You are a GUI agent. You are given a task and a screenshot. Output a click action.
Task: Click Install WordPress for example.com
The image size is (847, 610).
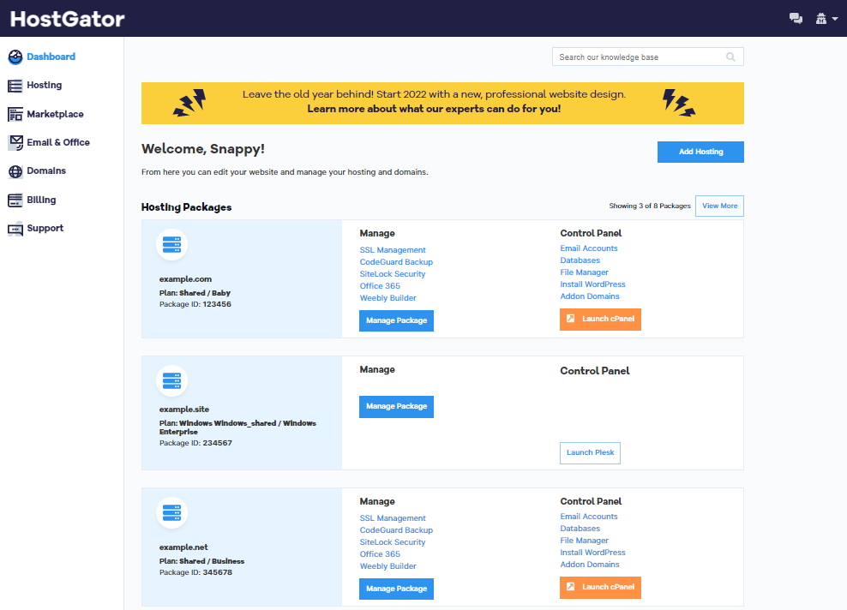[592, 284]
